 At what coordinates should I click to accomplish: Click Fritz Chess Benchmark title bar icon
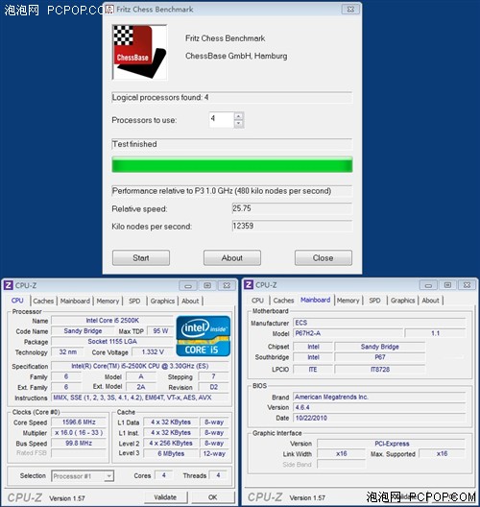[x=109, y=10]
